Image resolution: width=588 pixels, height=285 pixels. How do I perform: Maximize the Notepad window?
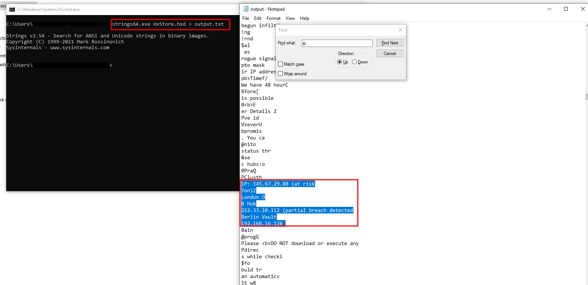566,9
